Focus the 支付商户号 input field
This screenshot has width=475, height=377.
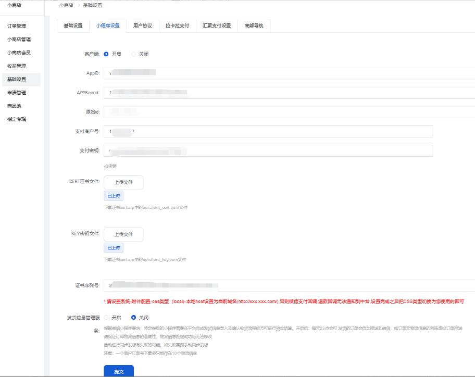coord(268,132)
